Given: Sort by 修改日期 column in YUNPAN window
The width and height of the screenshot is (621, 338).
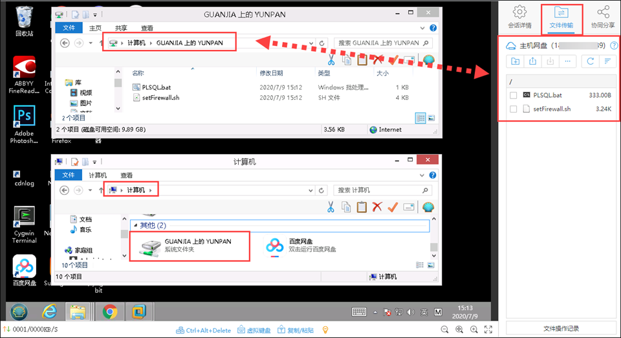Looking at the screenshot, I should pos(271,73).
